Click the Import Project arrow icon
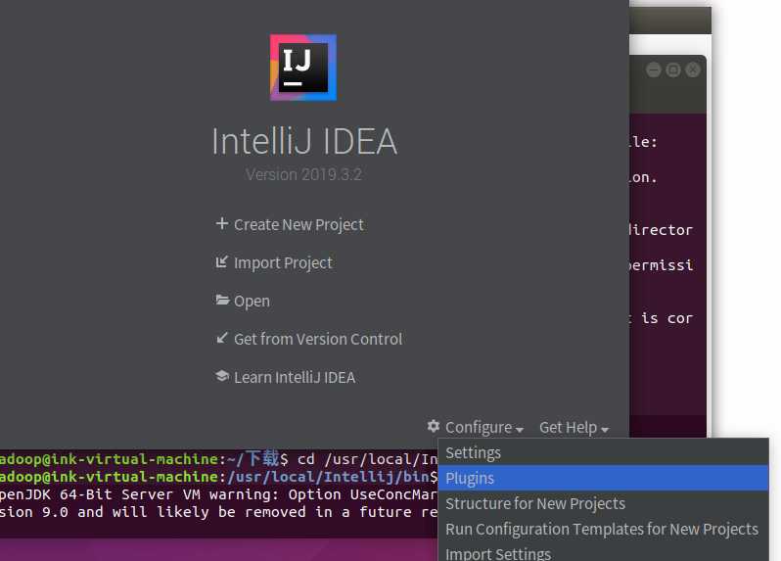781x561 pixels. pyautogui.click(x=221, y=261)
